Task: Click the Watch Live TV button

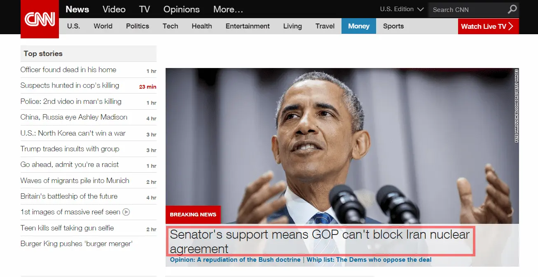Action: (x=489, y=26)
